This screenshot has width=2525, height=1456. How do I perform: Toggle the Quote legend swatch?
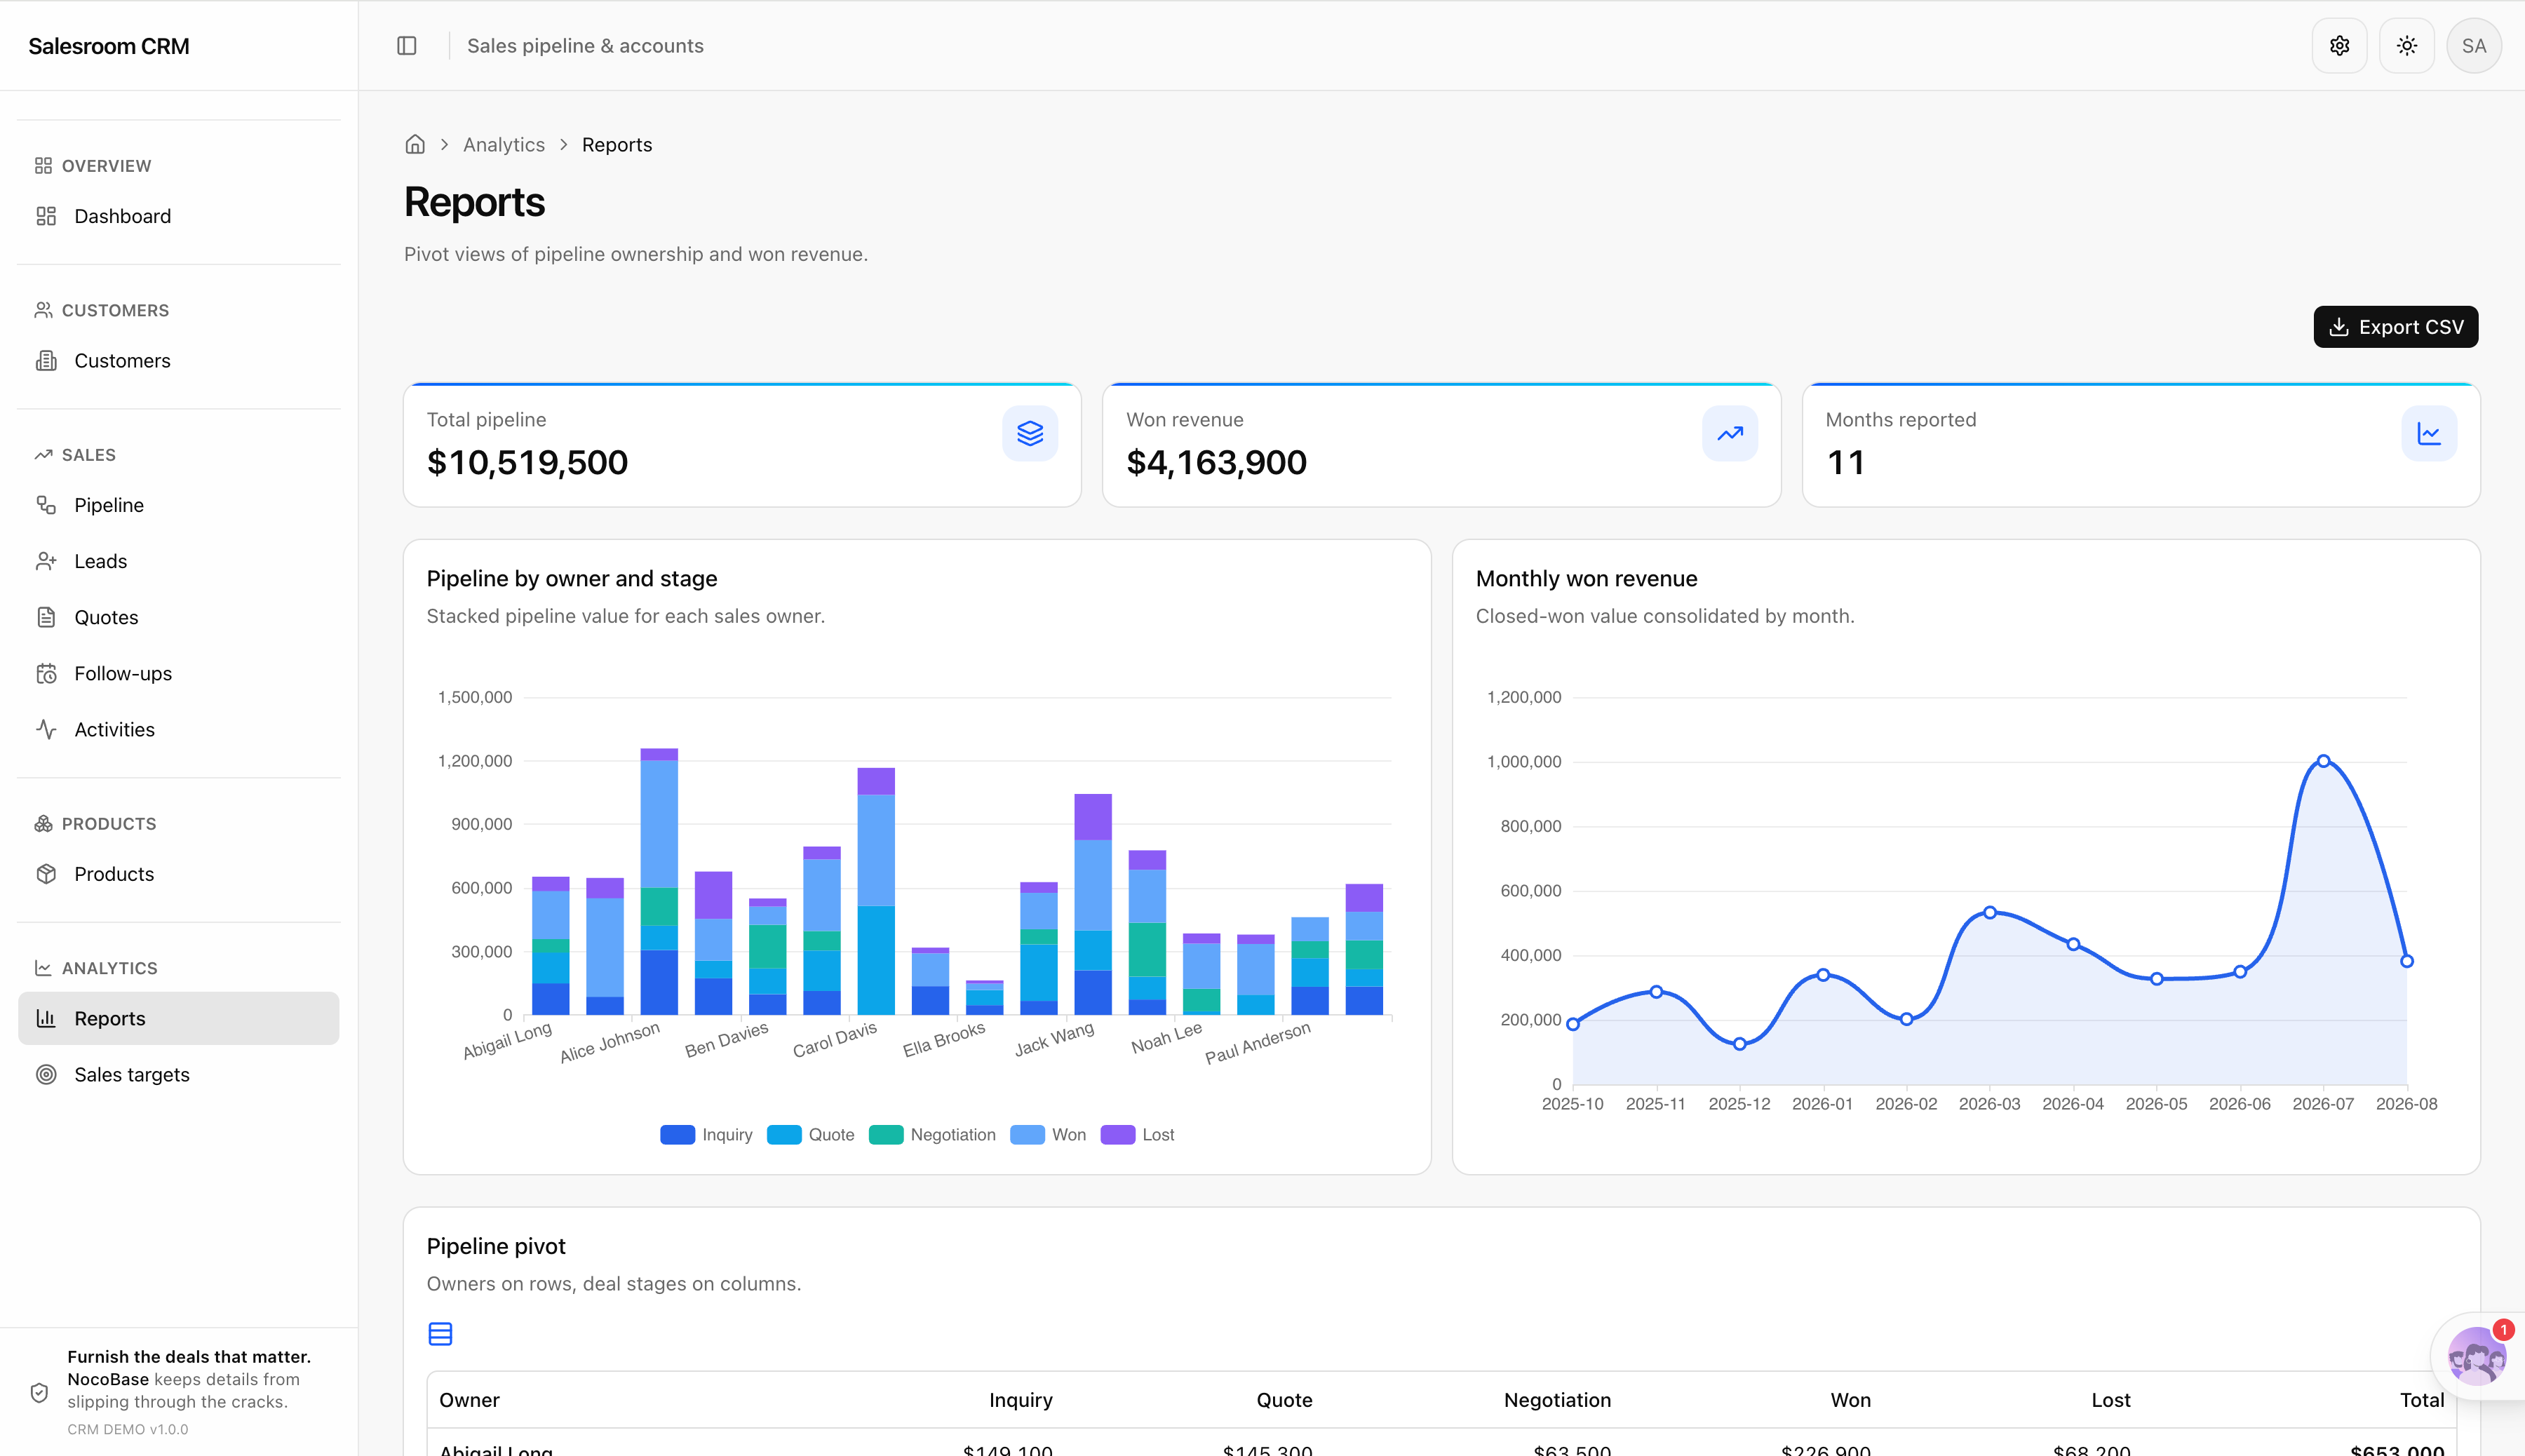(784, 1135)
